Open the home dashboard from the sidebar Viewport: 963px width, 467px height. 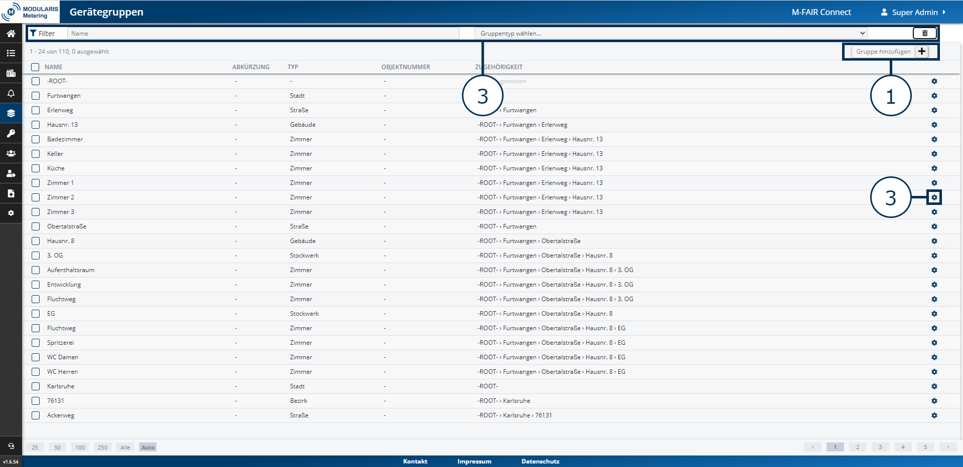pos(11,34)
